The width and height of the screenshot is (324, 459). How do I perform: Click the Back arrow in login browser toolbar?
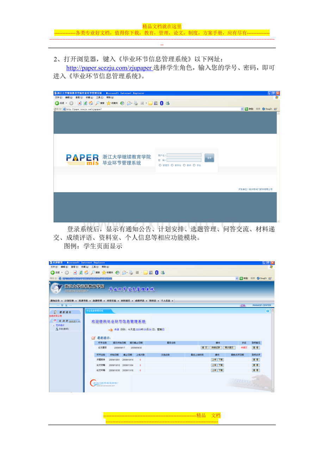(x=57, y=103)
